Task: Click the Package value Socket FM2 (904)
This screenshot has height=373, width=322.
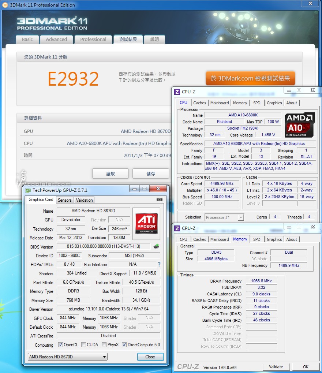Action: pyautogui.click(x=243, y=128)
